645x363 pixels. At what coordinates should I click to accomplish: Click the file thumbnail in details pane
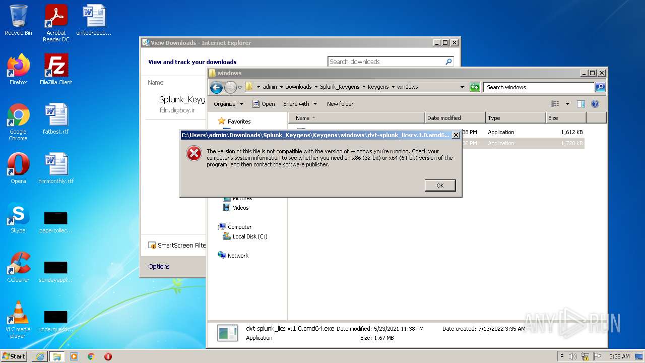[x=227, y=333]
